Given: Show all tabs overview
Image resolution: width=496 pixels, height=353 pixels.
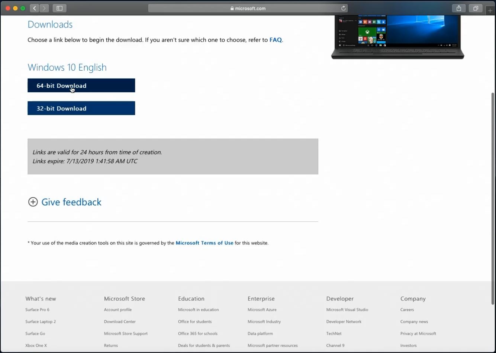Looking at the screenshot, I should click(x=476, y=8).
